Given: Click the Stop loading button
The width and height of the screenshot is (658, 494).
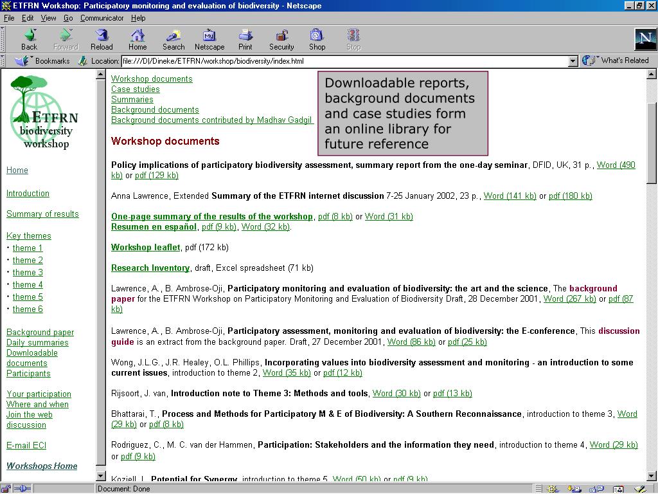Looking at the screenshot, I should coord(353,40).
